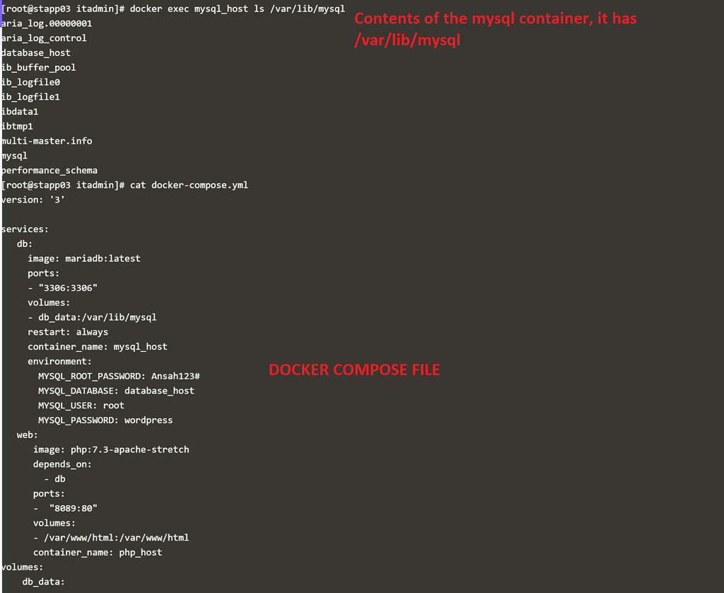Click the ib_buffer_pool file name
The height and width of the screenshot is (593, 724).
point(39,68)
